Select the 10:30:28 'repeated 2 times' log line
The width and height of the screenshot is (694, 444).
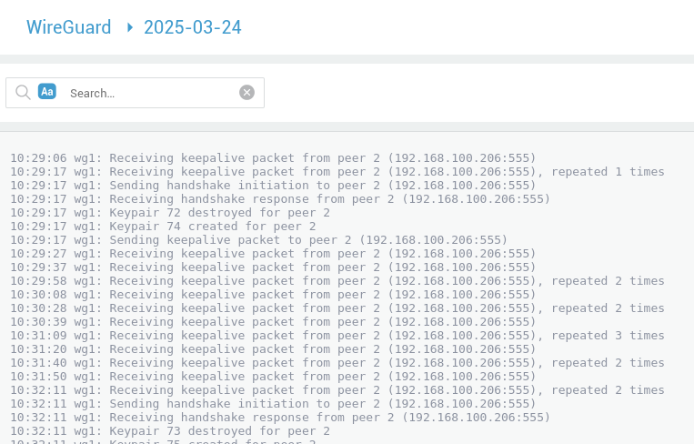[x=337, y=308]
